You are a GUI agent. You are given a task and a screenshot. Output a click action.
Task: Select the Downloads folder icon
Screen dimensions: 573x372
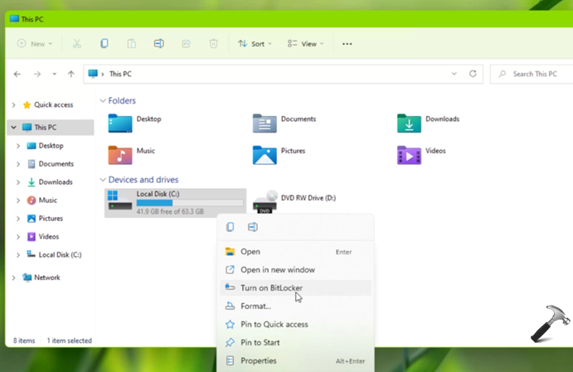(x=409, y=123)
